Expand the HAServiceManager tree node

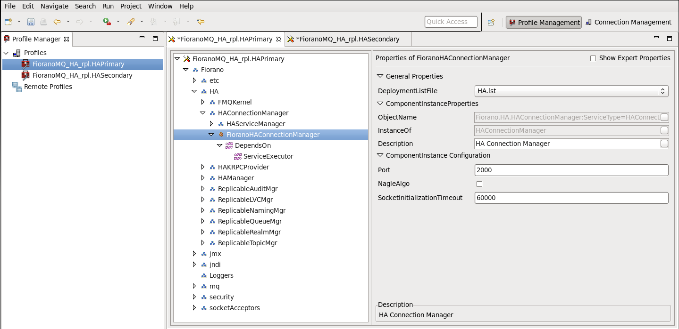[211, 124]
